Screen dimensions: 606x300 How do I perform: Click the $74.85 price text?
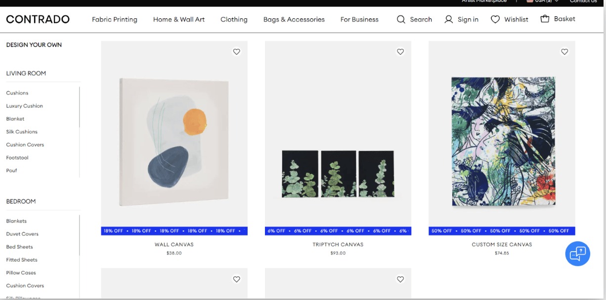point(502,253)
